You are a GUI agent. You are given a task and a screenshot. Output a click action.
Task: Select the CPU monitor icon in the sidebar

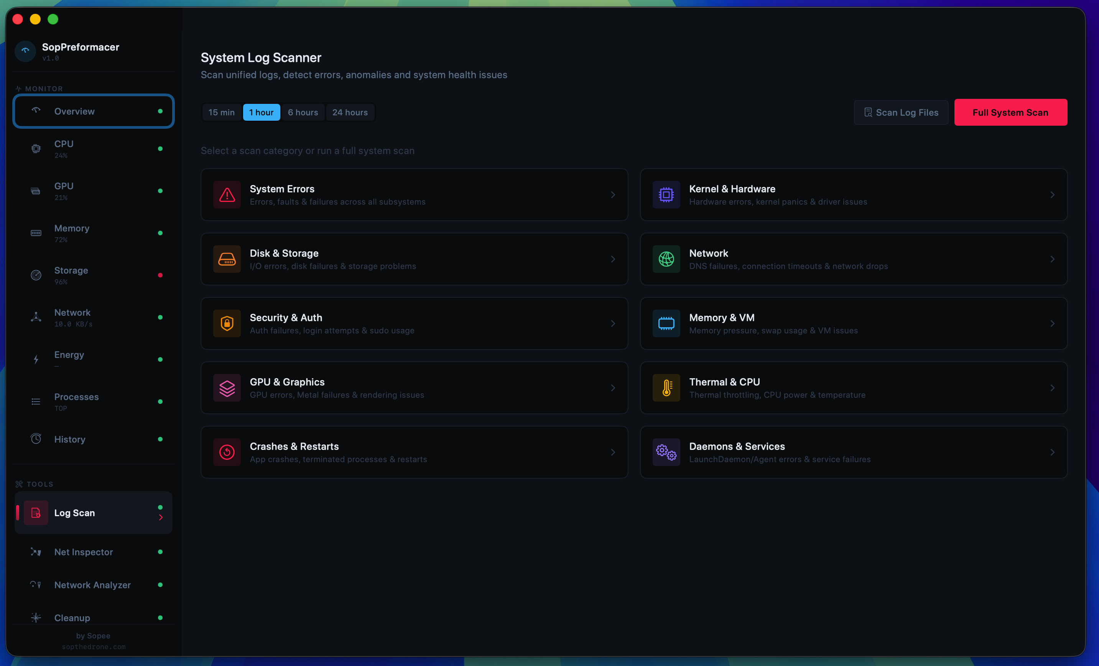point(36,149)
